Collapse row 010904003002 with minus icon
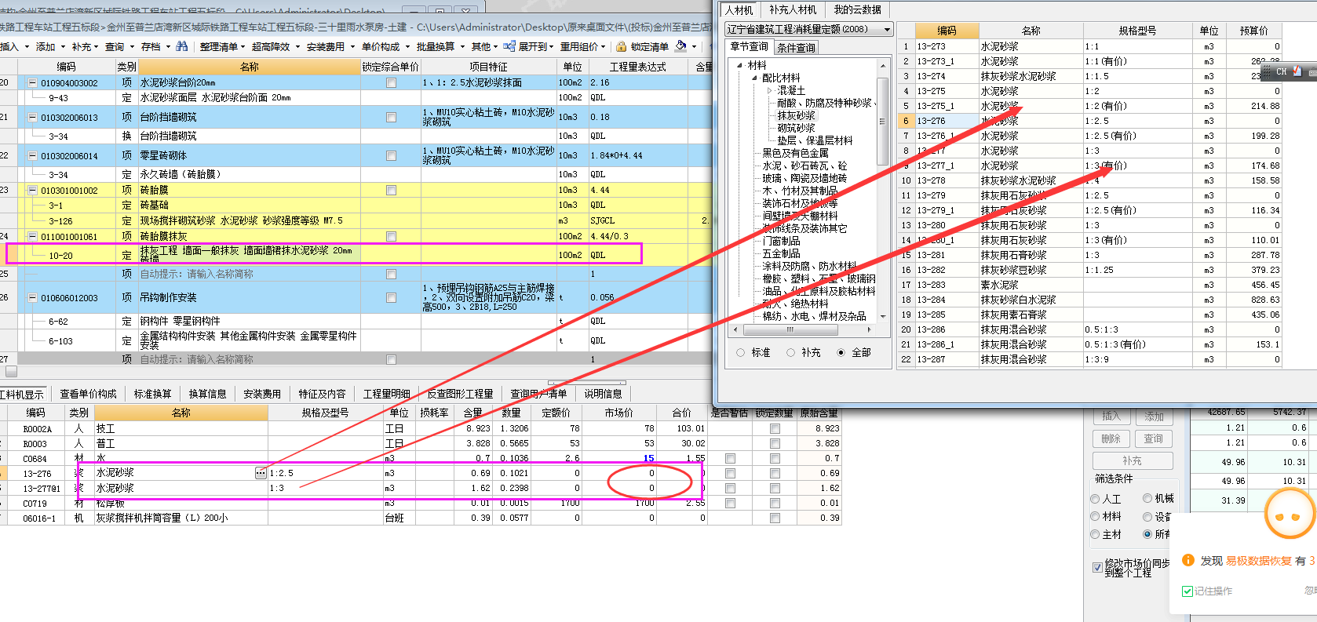 pyautogui.click(x=33, y=82)
